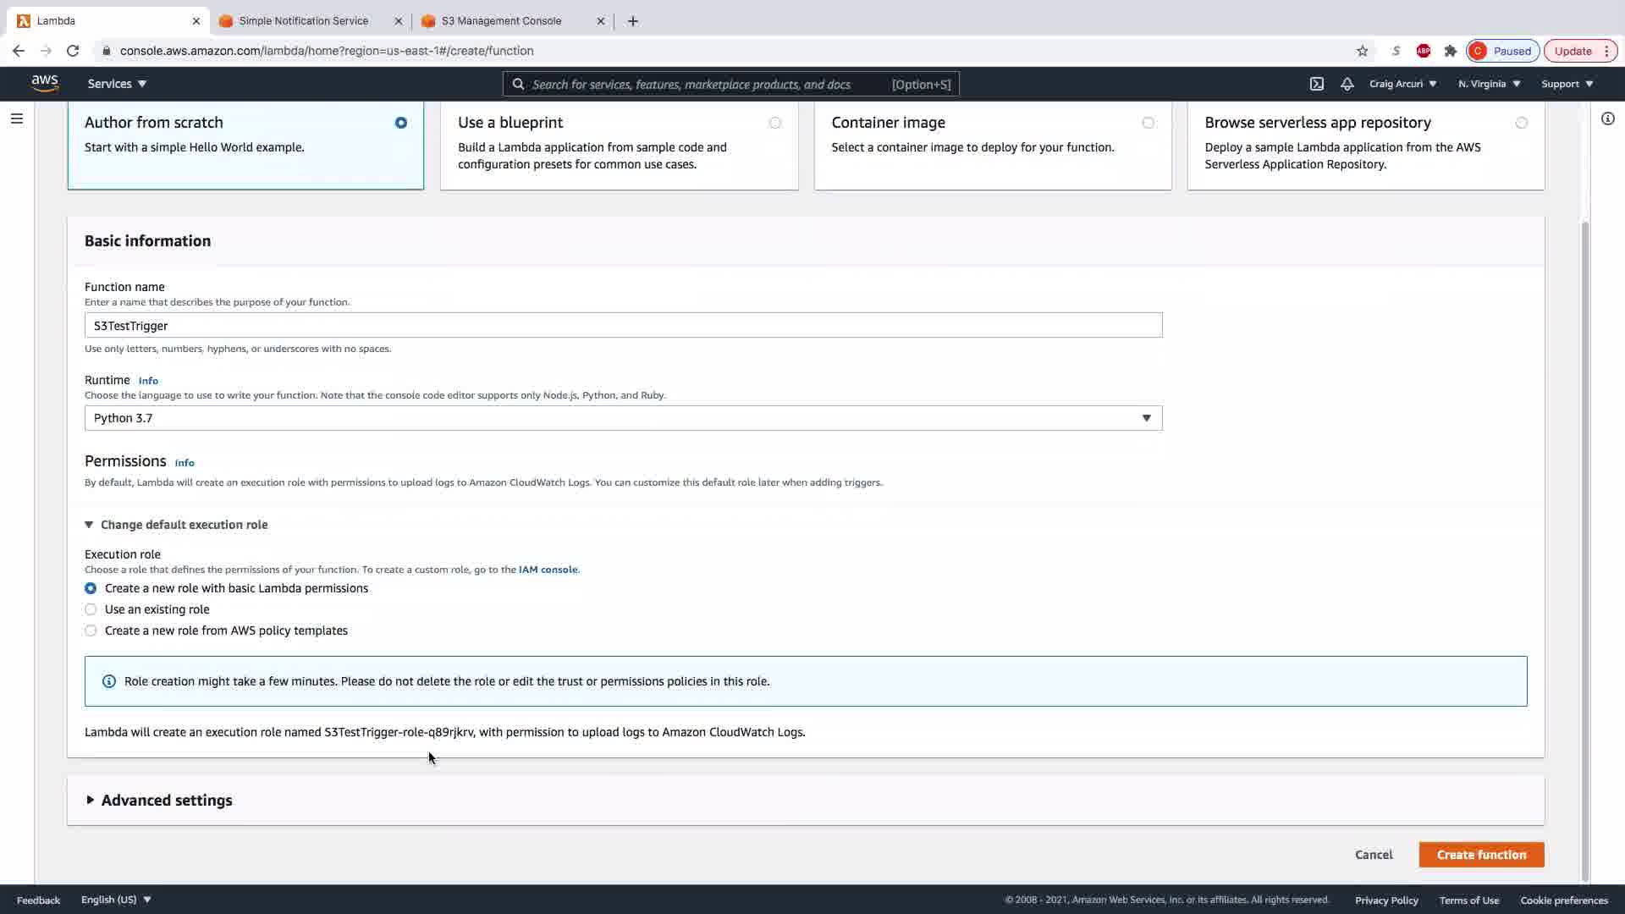
Task: Open the Python 3.7 runtime dropdown
Action: (623, 418)
